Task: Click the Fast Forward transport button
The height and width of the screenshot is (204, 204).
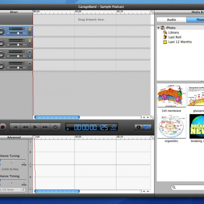Action: 45,127
